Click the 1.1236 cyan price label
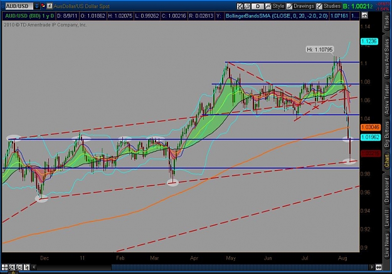The image size is (392, 274). point(369,41)
